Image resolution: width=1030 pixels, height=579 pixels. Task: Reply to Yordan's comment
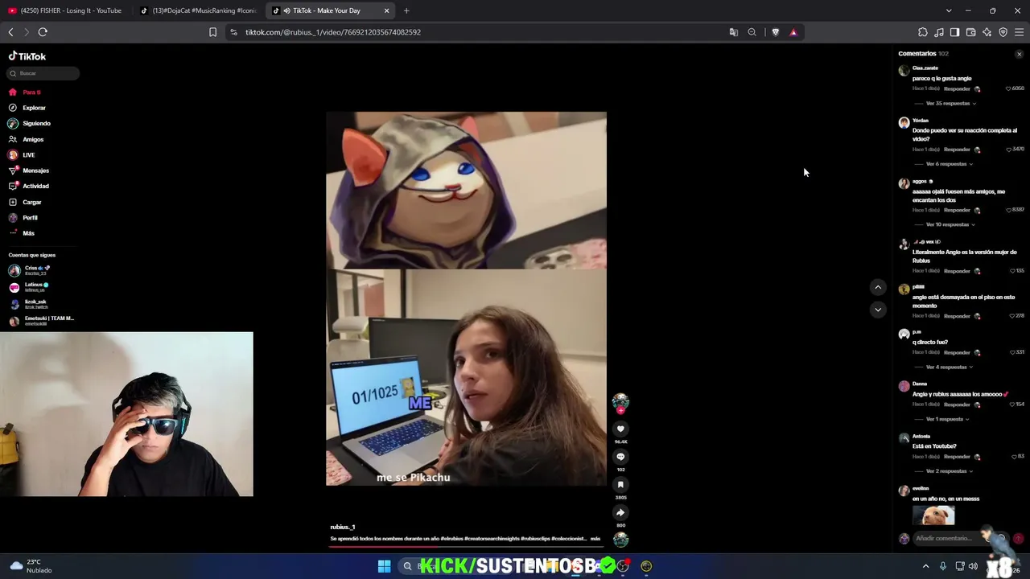pyautogui.click(x=957, y=150)
